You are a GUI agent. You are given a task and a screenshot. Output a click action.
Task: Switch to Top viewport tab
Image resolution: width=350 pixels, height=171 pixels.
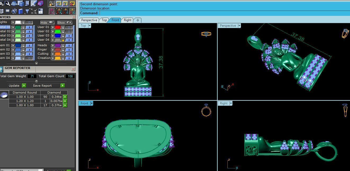104,20
